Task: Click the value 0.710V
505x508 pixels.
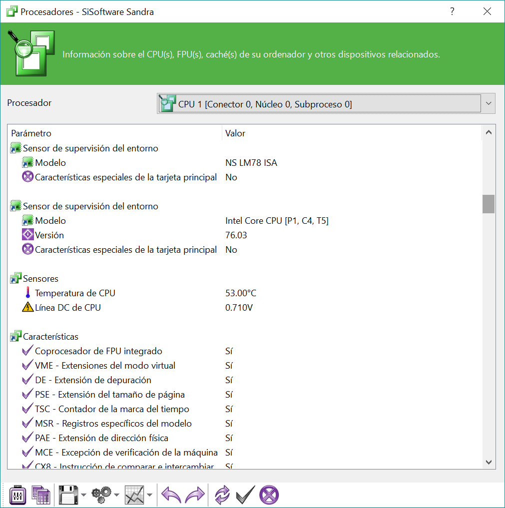Action: pos(239,308)
